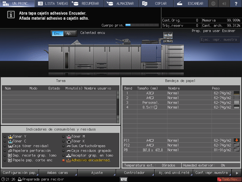Open the Controlador button
242x182 pixels.
134,173
